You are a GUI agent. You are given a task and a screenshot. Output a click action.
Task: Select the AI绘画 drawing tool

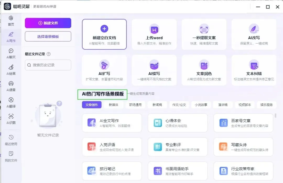[11, 70]
